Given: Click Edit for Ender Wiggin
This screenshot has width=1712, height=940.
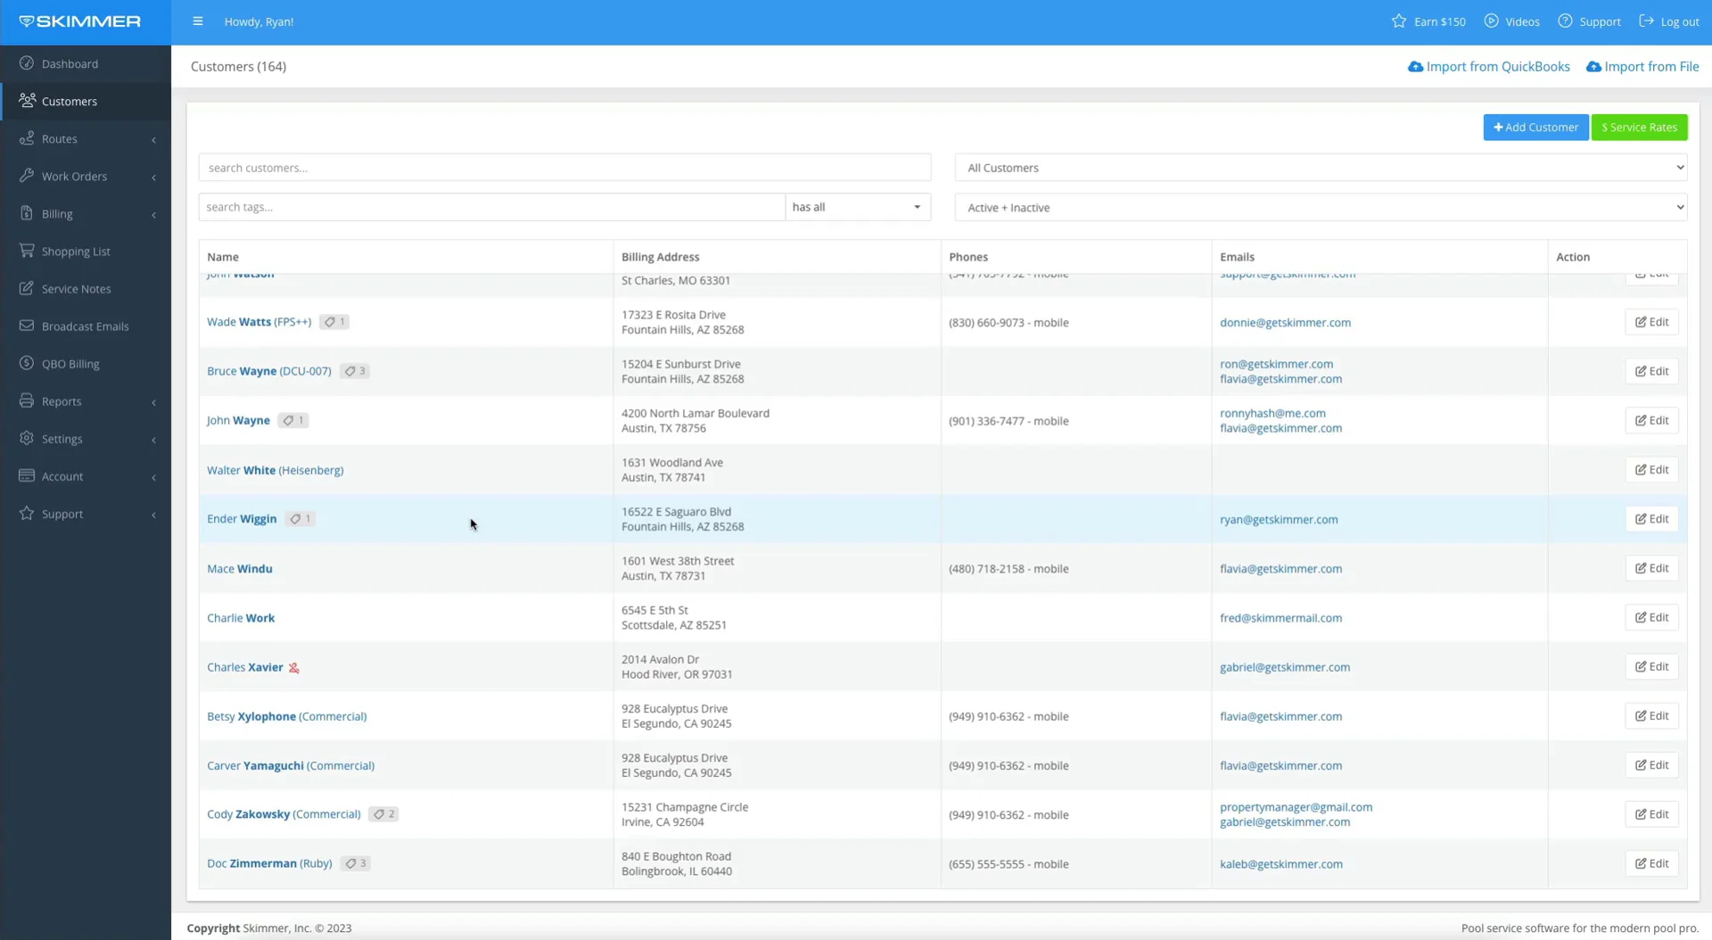Looking at the screenshot, I should (1651, 519).
